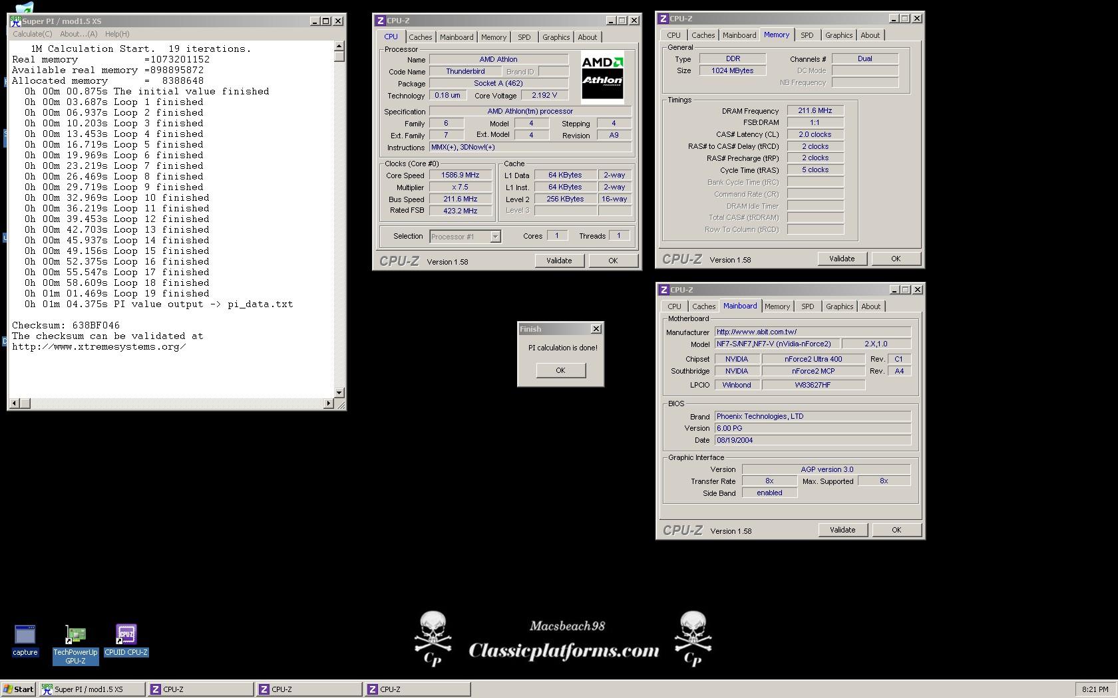Click the Z icon in the CPU-Z Memory window title
Image resolution: width=1118 pixels, height=698 pixels.
pyautogui.click(x=663, y=19)
